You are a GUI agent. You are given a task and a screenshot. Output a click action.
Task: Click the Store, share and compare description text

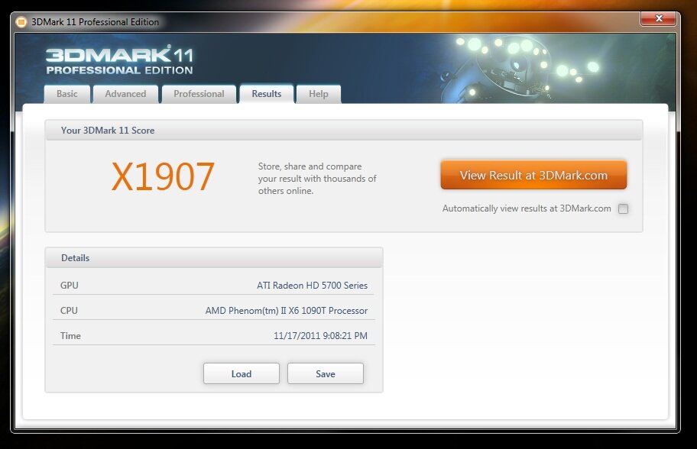(317, 179)
